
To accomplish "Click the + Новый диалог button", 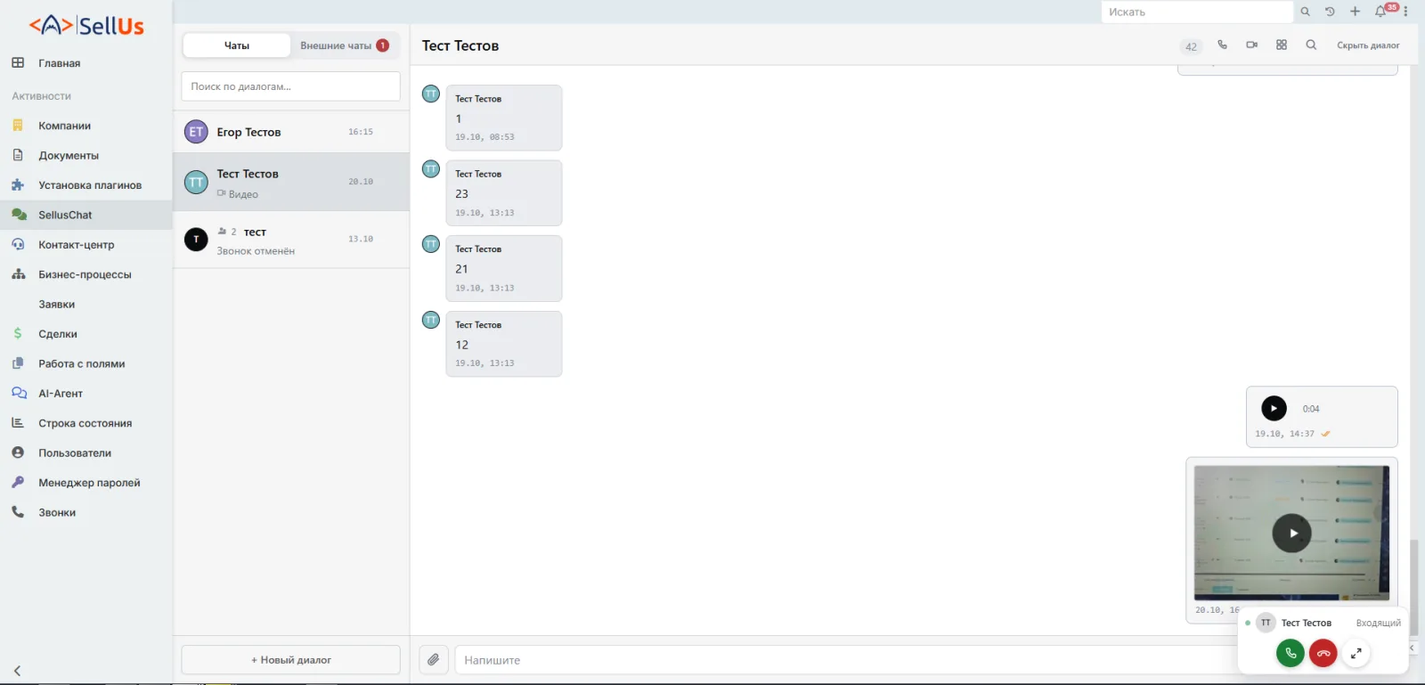I will click(290, 660).
